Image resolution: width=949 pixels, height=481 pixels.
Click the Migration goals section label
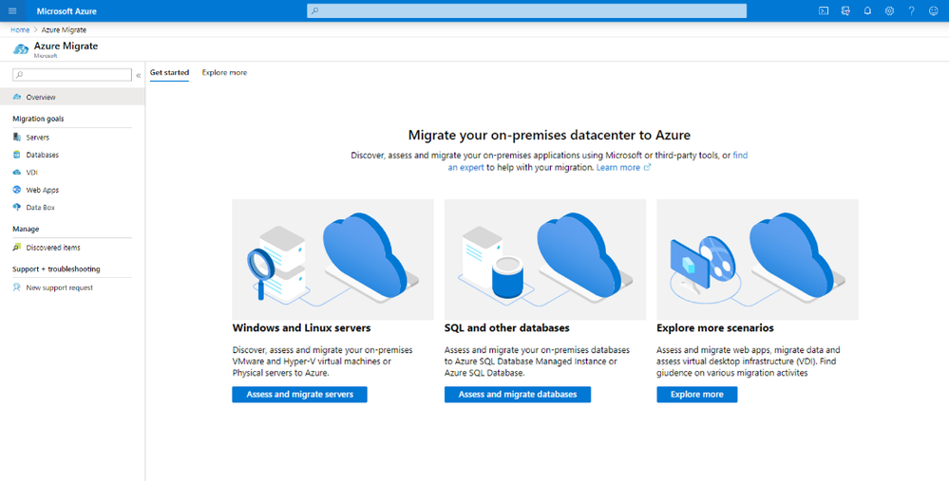point(38,119)
